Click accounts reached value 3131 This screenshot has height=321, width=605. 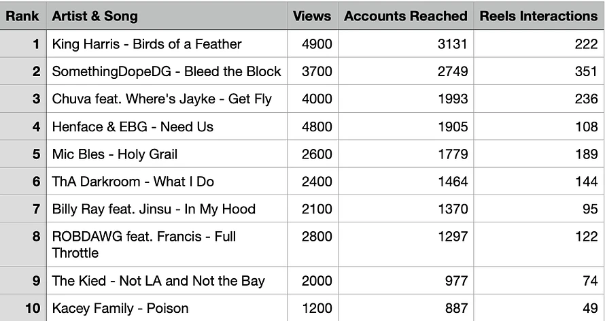coord(406,44)
